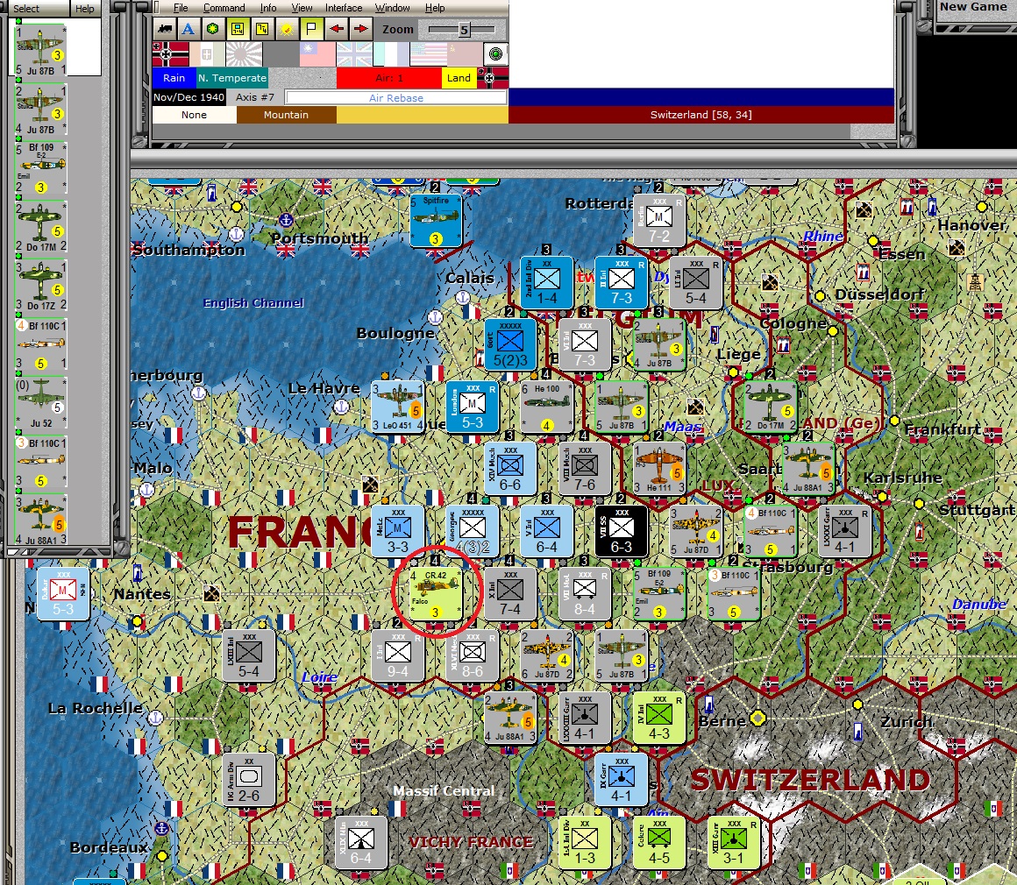Click the Air Rebase phase field
The image size is (1017, 885).
click(x=395, y=98)
